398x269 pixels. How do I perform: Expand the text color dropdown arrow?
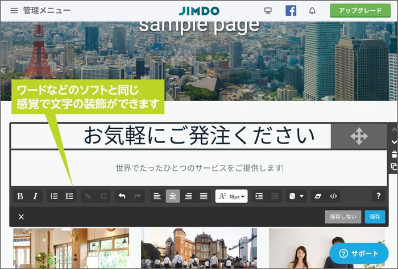coord(301,196)
